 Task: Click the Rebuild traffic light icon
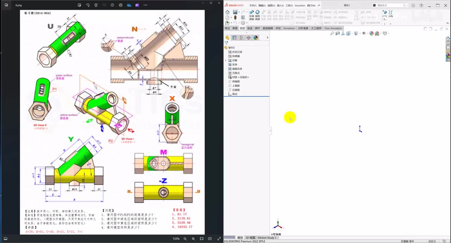(235, 18)
